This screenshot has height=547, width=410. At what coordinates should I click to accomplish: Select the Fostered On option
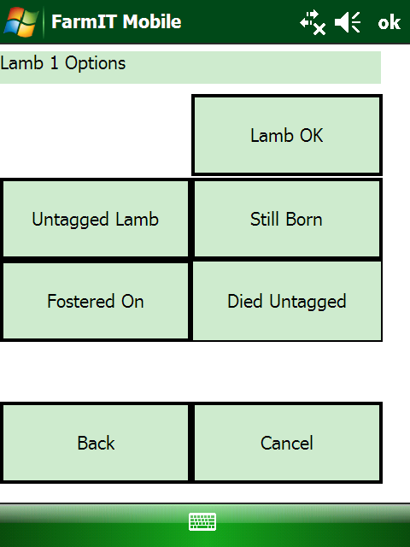pyautogui.click(x=96, y=301)
